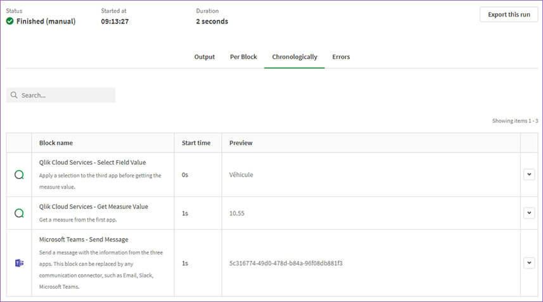Viewport: 543px width, 302px height.
Task: Click the Qlik icon for Get Measure Value
Action: [x=19, y=213]
